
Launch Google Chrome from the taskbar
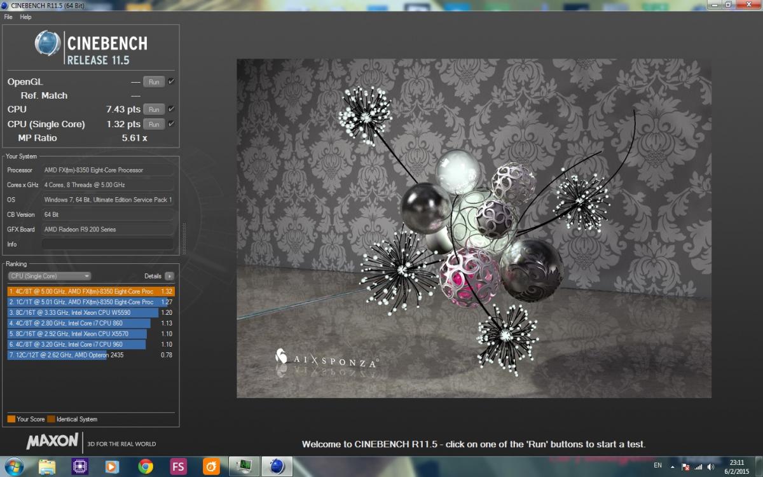click(146, 467)
